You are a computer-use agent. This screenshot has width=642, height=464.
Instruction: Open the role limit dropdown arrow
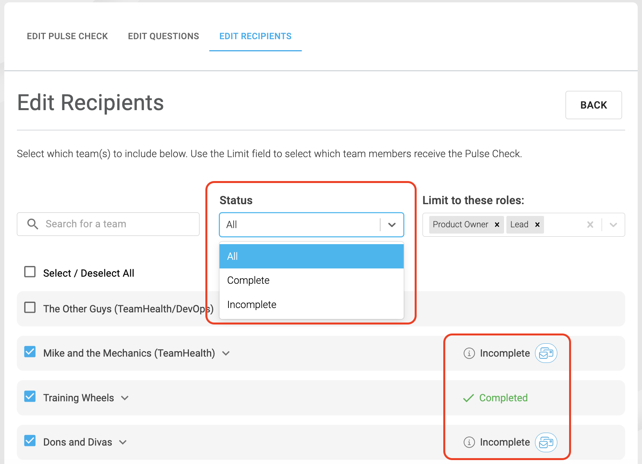point(613,225)
